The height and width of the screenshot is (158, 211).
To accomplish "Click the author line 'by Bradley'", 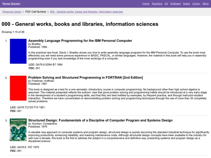I will pos(34,44).
